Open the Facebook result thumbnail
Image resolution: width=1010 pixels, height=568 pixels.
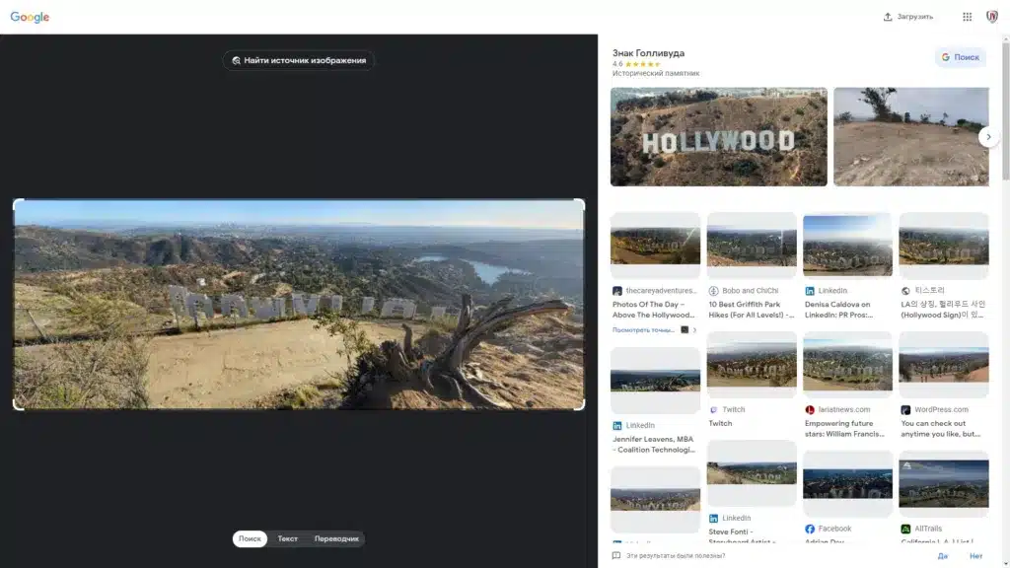coord(847,483)
